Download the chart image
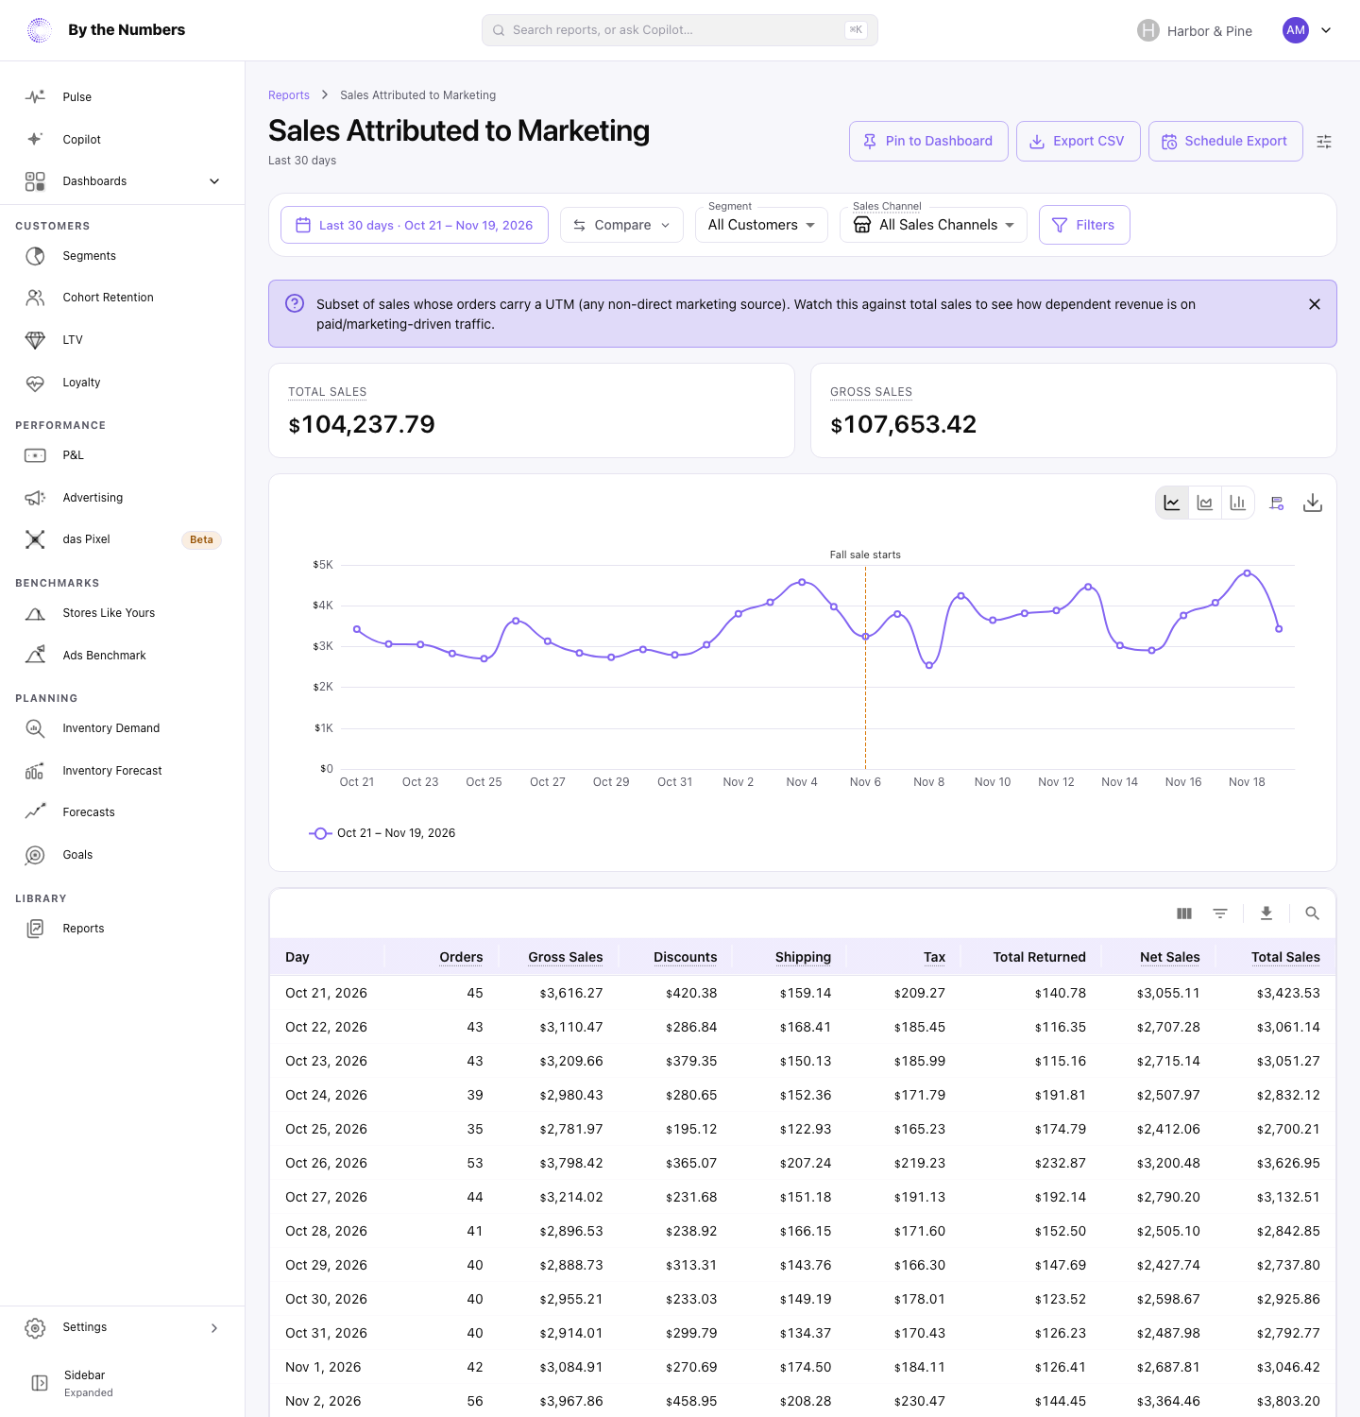The image size is (1360, 1417). pos(1313,503)
